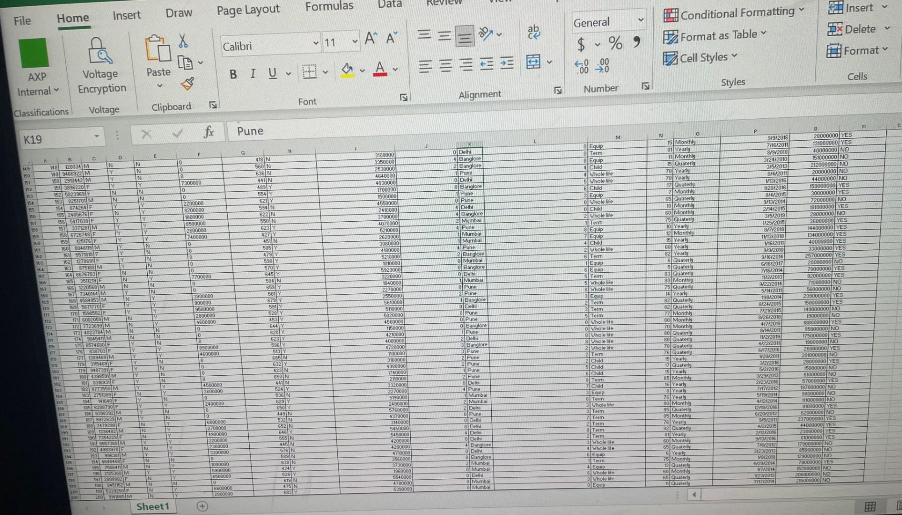The width and height of the screenshot is (902, 515).
Task: Apply percent style formatting
Action: tap(615, 44)
